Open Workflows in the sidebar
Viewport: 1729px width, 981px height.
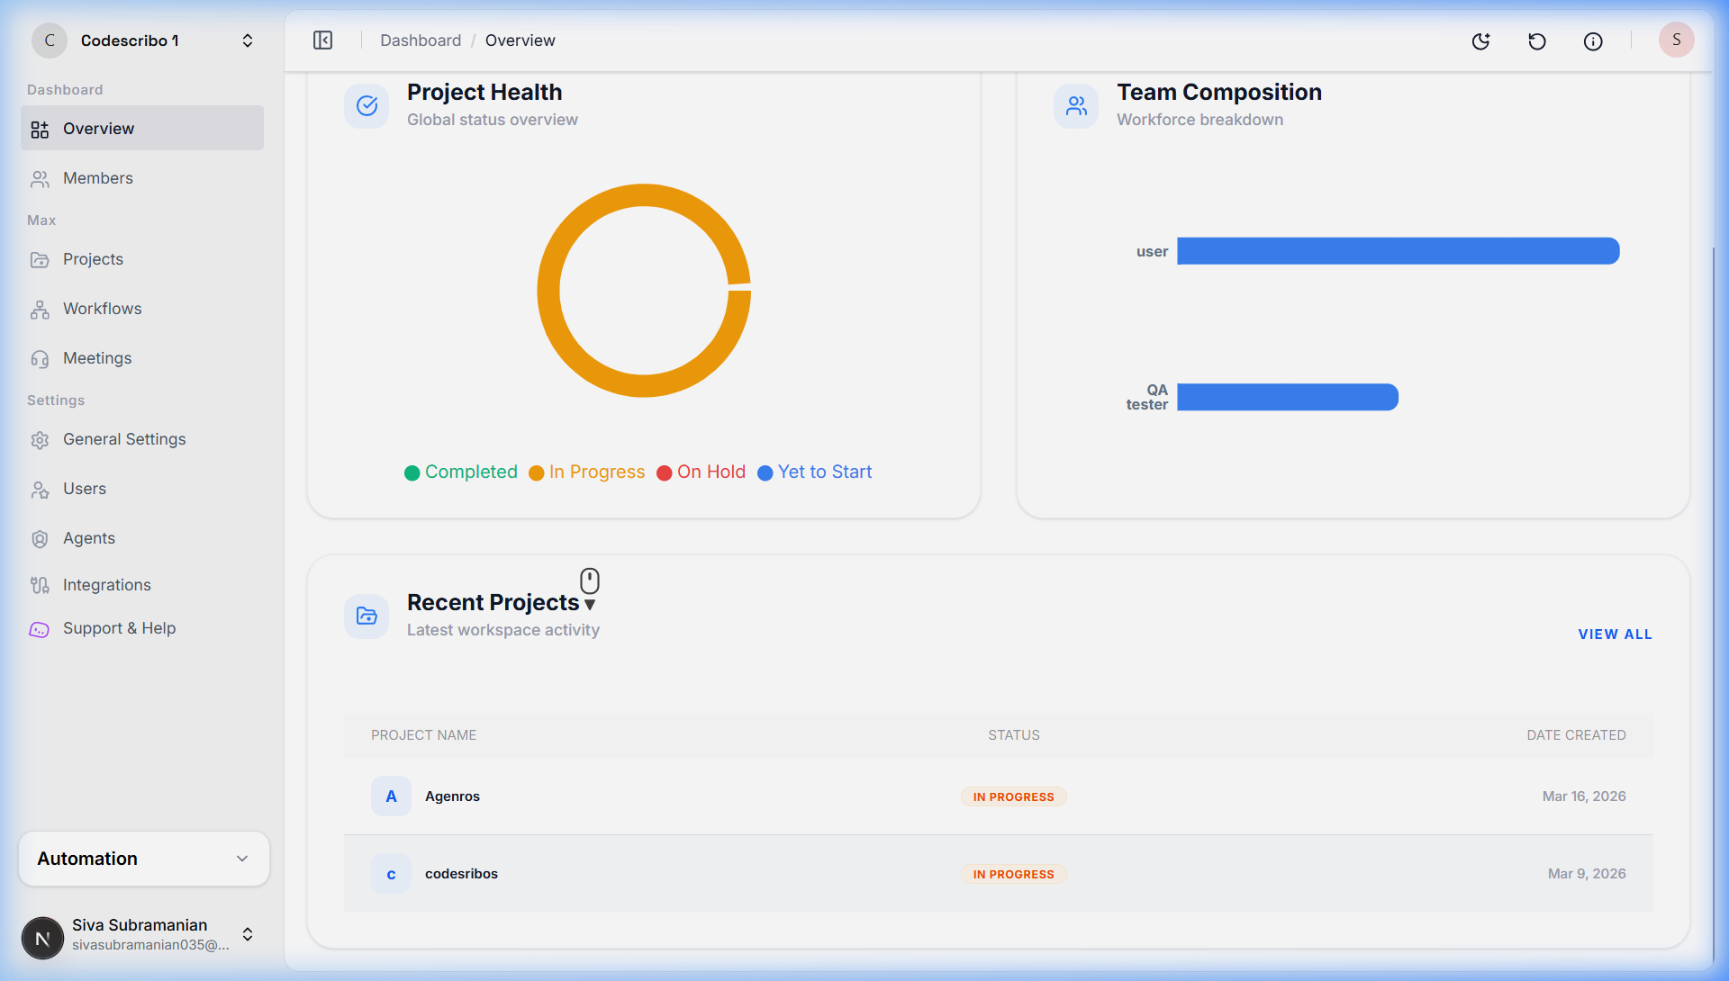(x=102, y=309)
